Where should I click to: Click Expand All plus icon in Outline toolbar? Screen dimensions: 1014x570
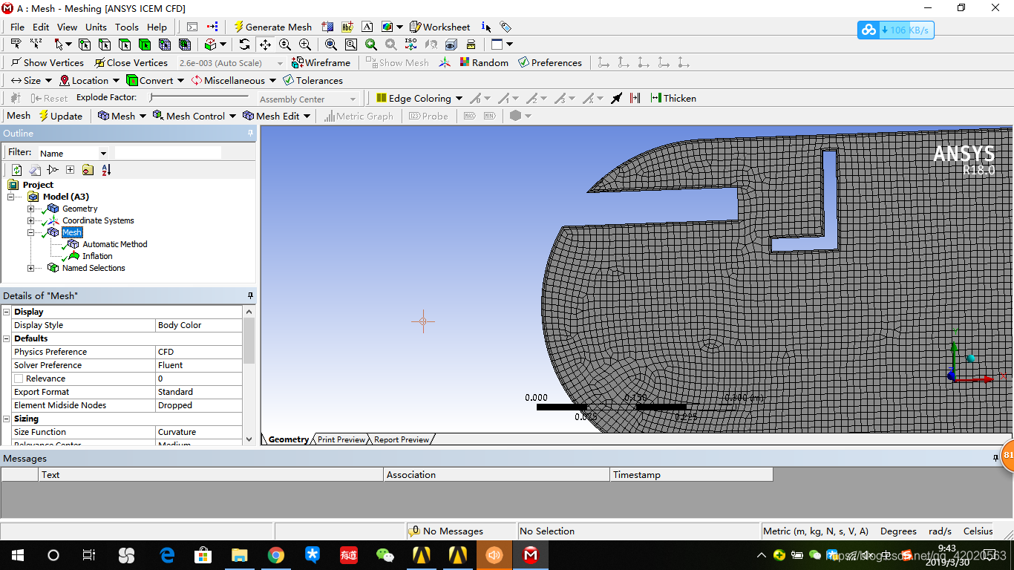tap(70, 170)
